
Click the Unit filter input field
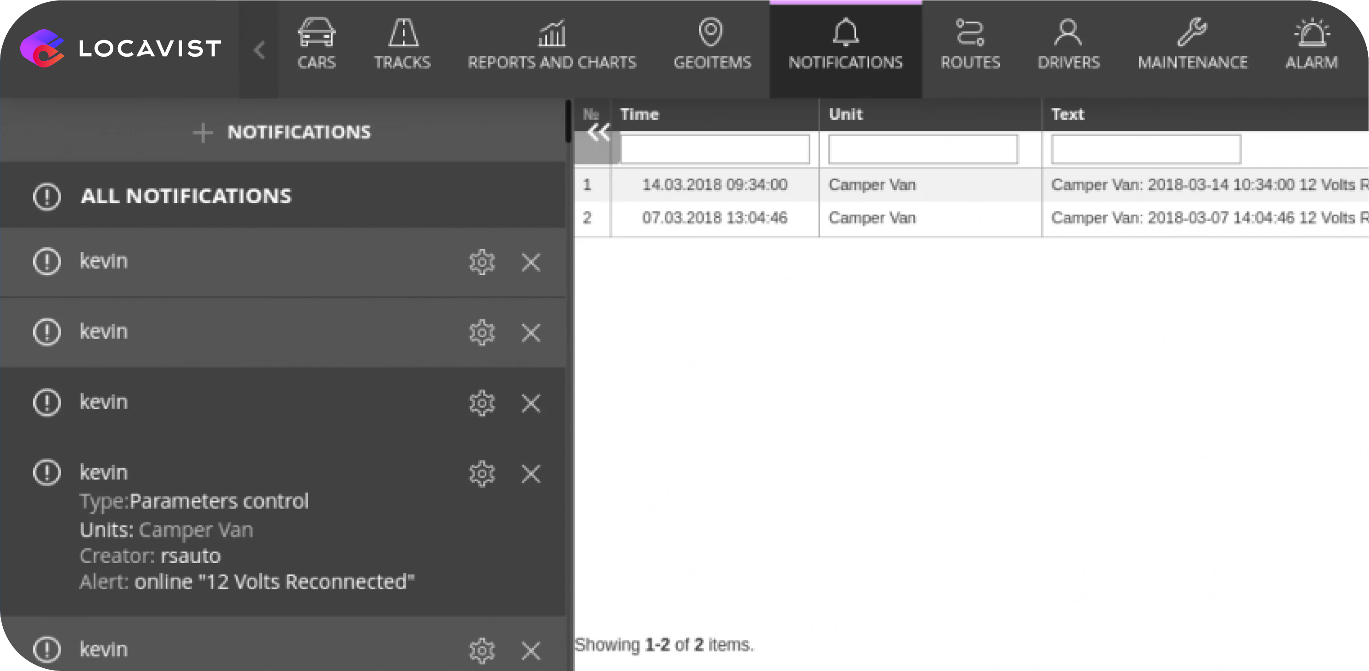click(922, 149)
